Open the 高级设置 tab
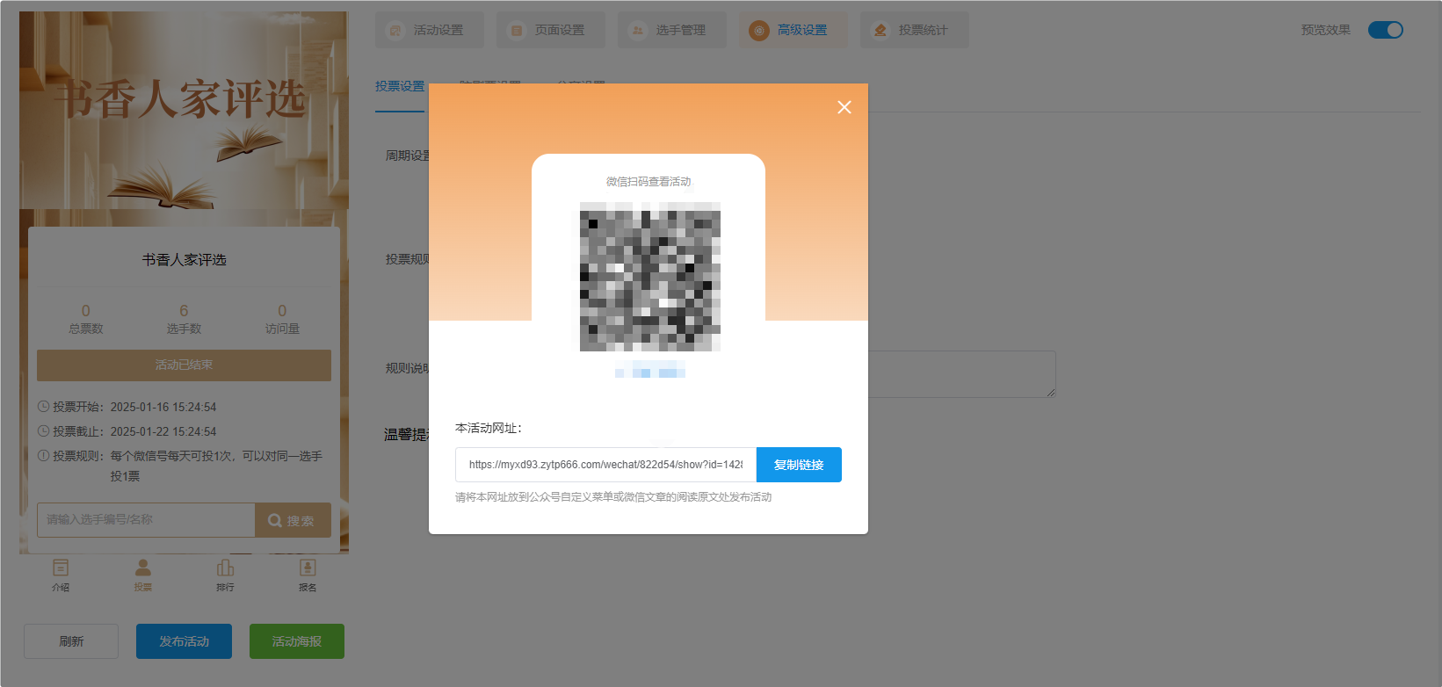This screenshot has height=687, width=1442. [x=793, y=30]
